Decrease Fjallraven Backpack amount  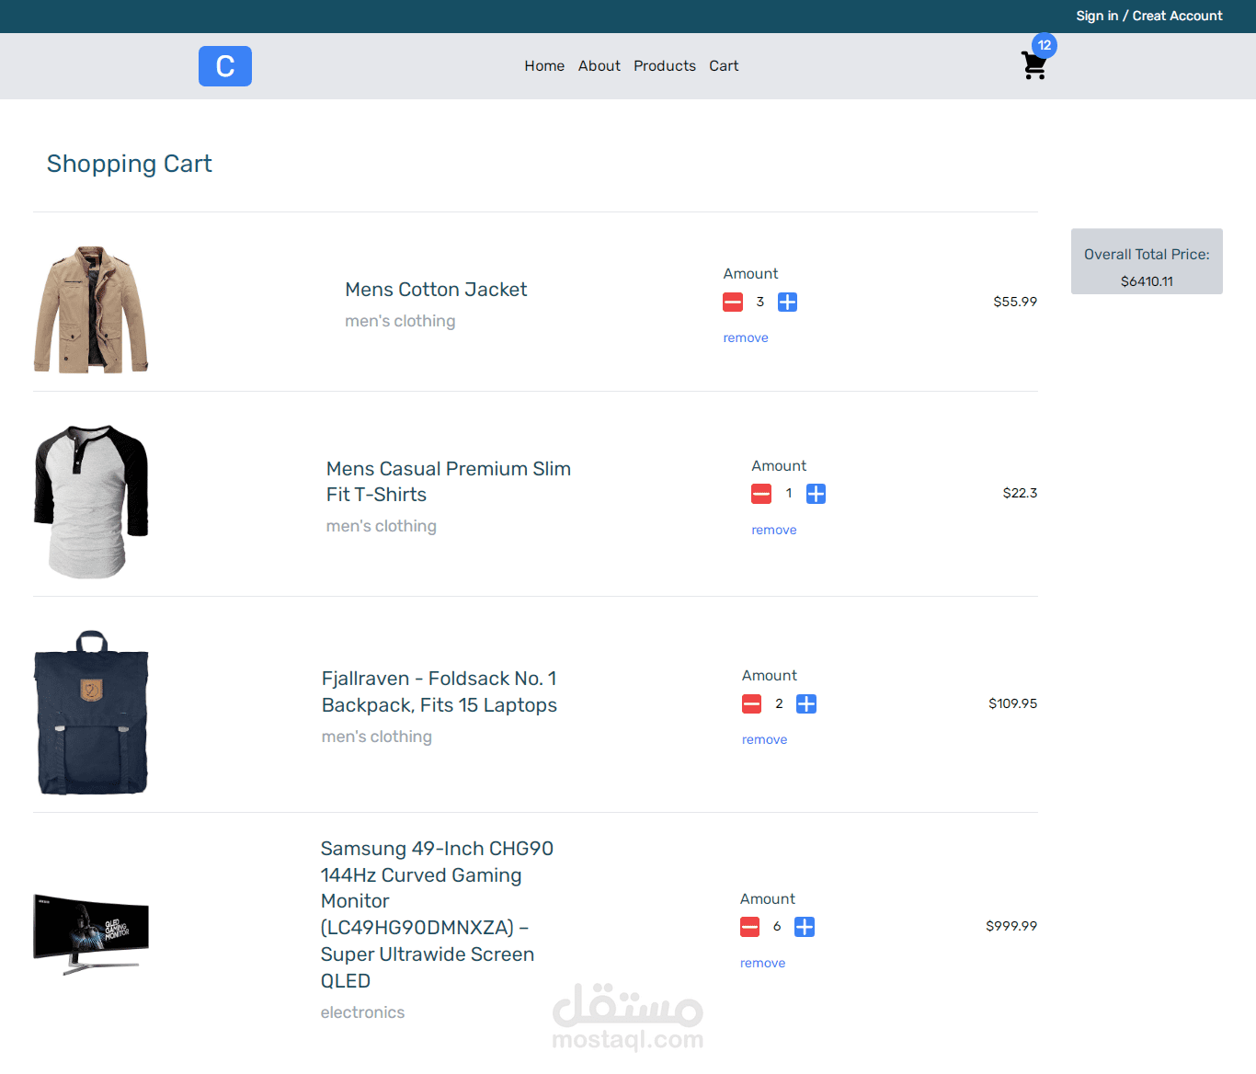752,704
